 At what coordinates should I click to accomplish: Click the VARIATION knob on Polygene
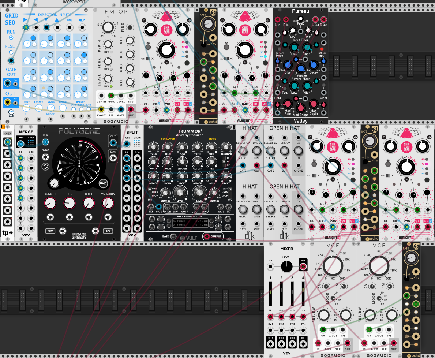point(108,204)
